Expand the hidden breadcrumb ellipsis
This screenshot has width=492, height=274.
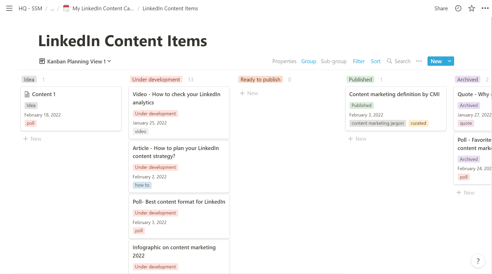(x=52, y=9)
